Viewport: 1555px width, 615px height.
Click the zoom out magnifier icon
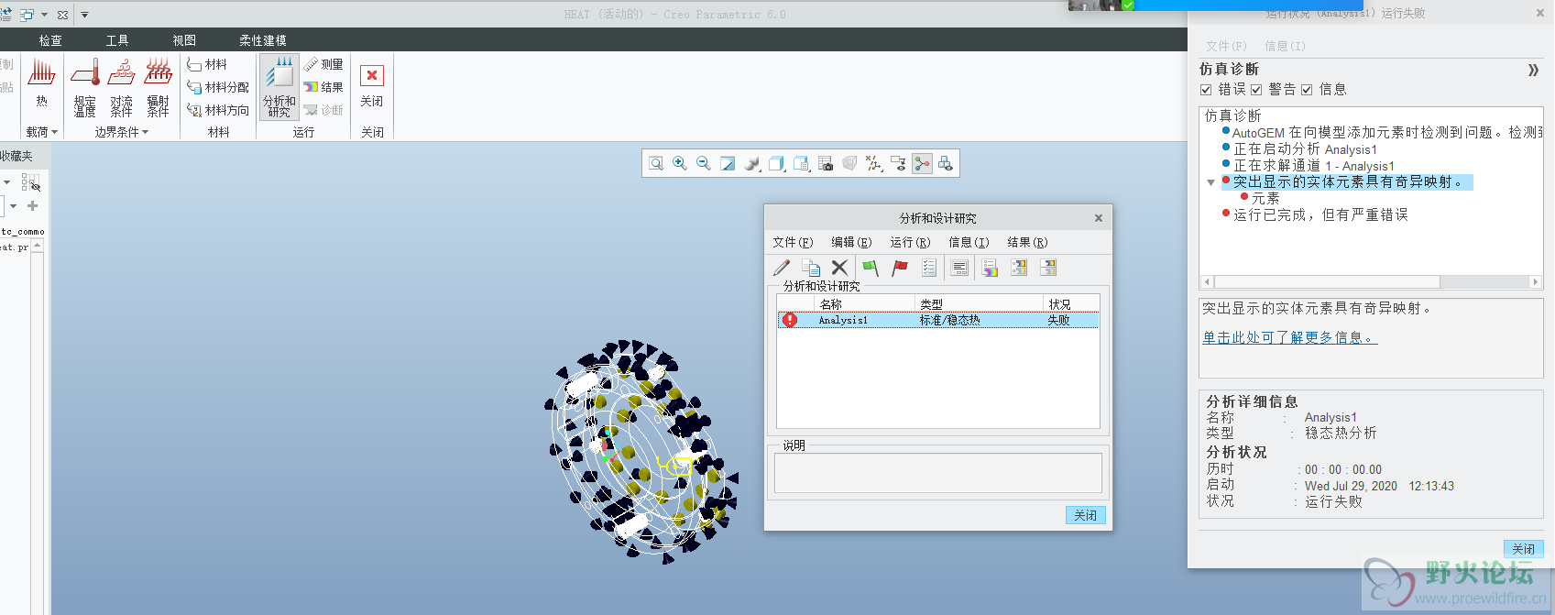tap(704, 163)
